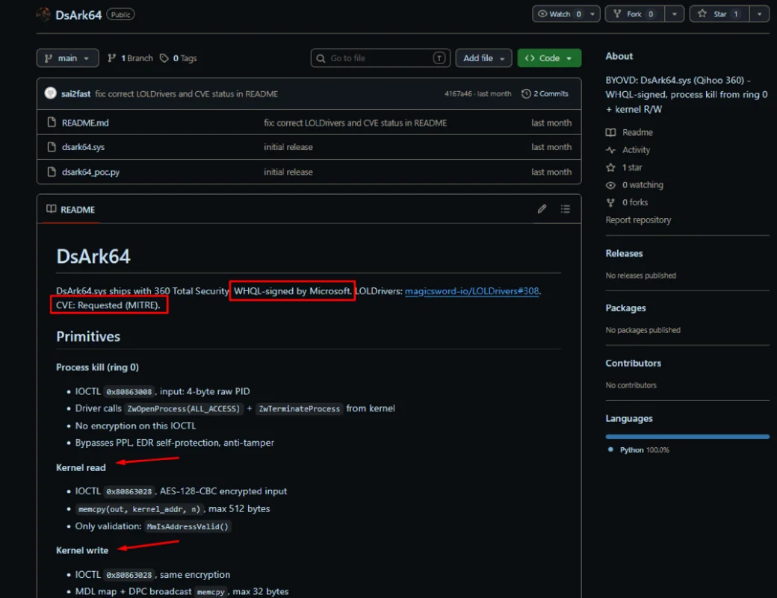Open latest commit message in header row
Screen dimensions: 777x598
coord(186,93)
